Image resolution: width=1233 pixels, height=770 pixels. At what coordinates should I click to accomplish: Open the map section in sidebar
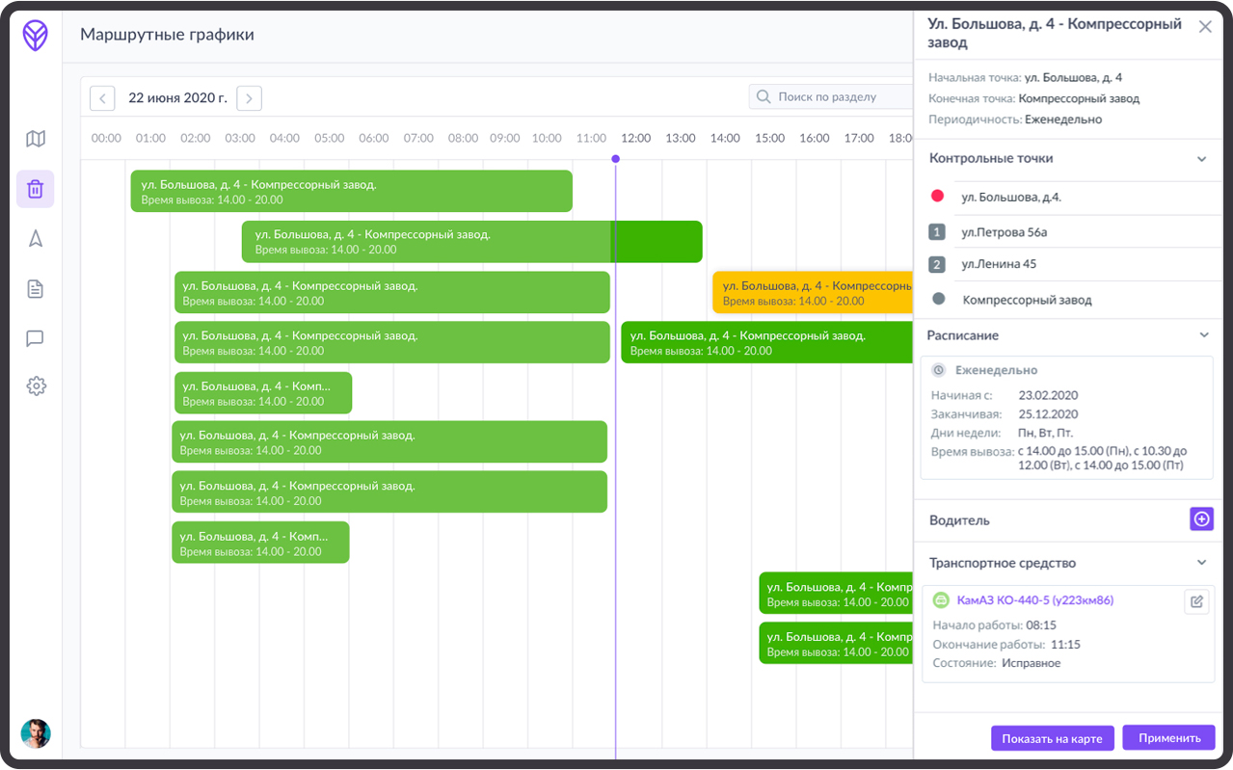click(36, 139)
